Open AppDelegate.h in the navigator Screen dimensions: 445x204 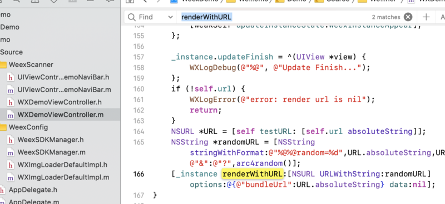tap(33, 190)
